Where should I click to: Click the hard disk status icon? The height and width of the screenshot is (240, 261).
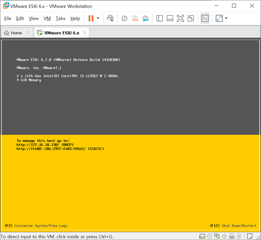[202, 236]
